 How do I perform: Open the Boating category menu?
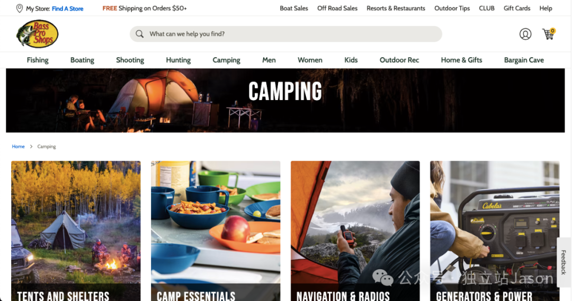click(82, 60)
